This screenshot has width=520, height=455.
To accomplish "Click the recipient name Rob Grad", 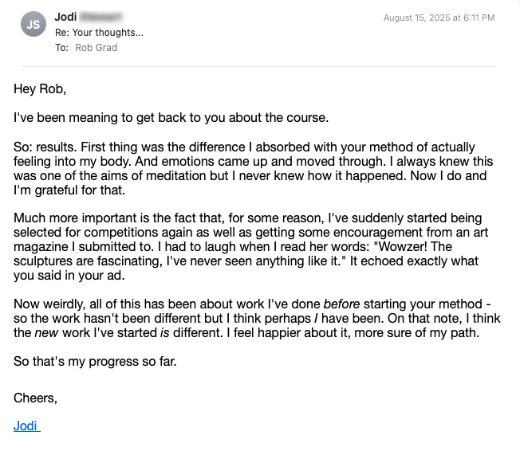I will [x=97, y=48].
